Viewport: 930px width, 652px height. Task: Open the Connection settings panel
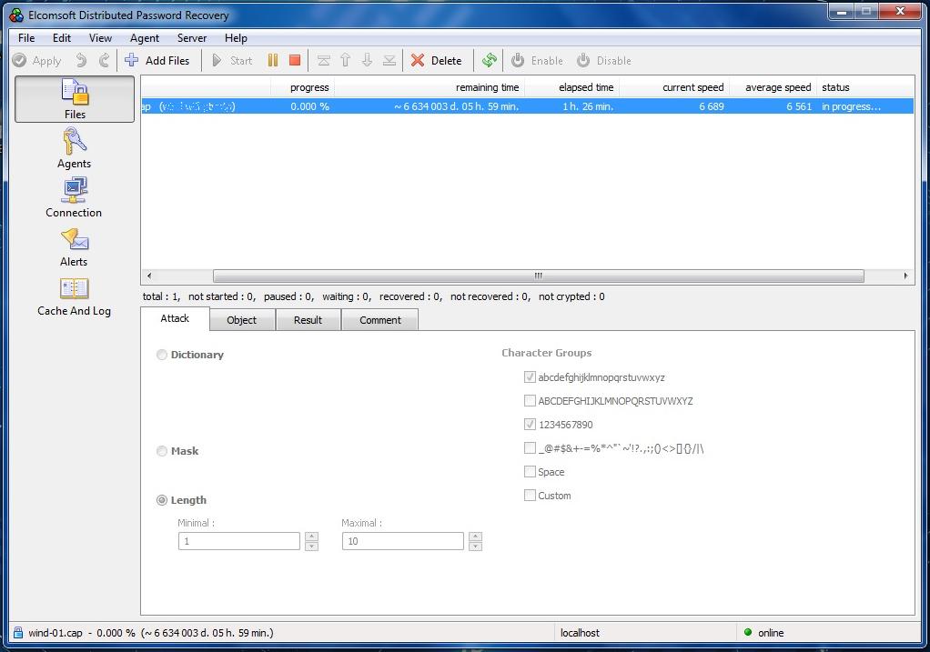(x=74, y=198)
